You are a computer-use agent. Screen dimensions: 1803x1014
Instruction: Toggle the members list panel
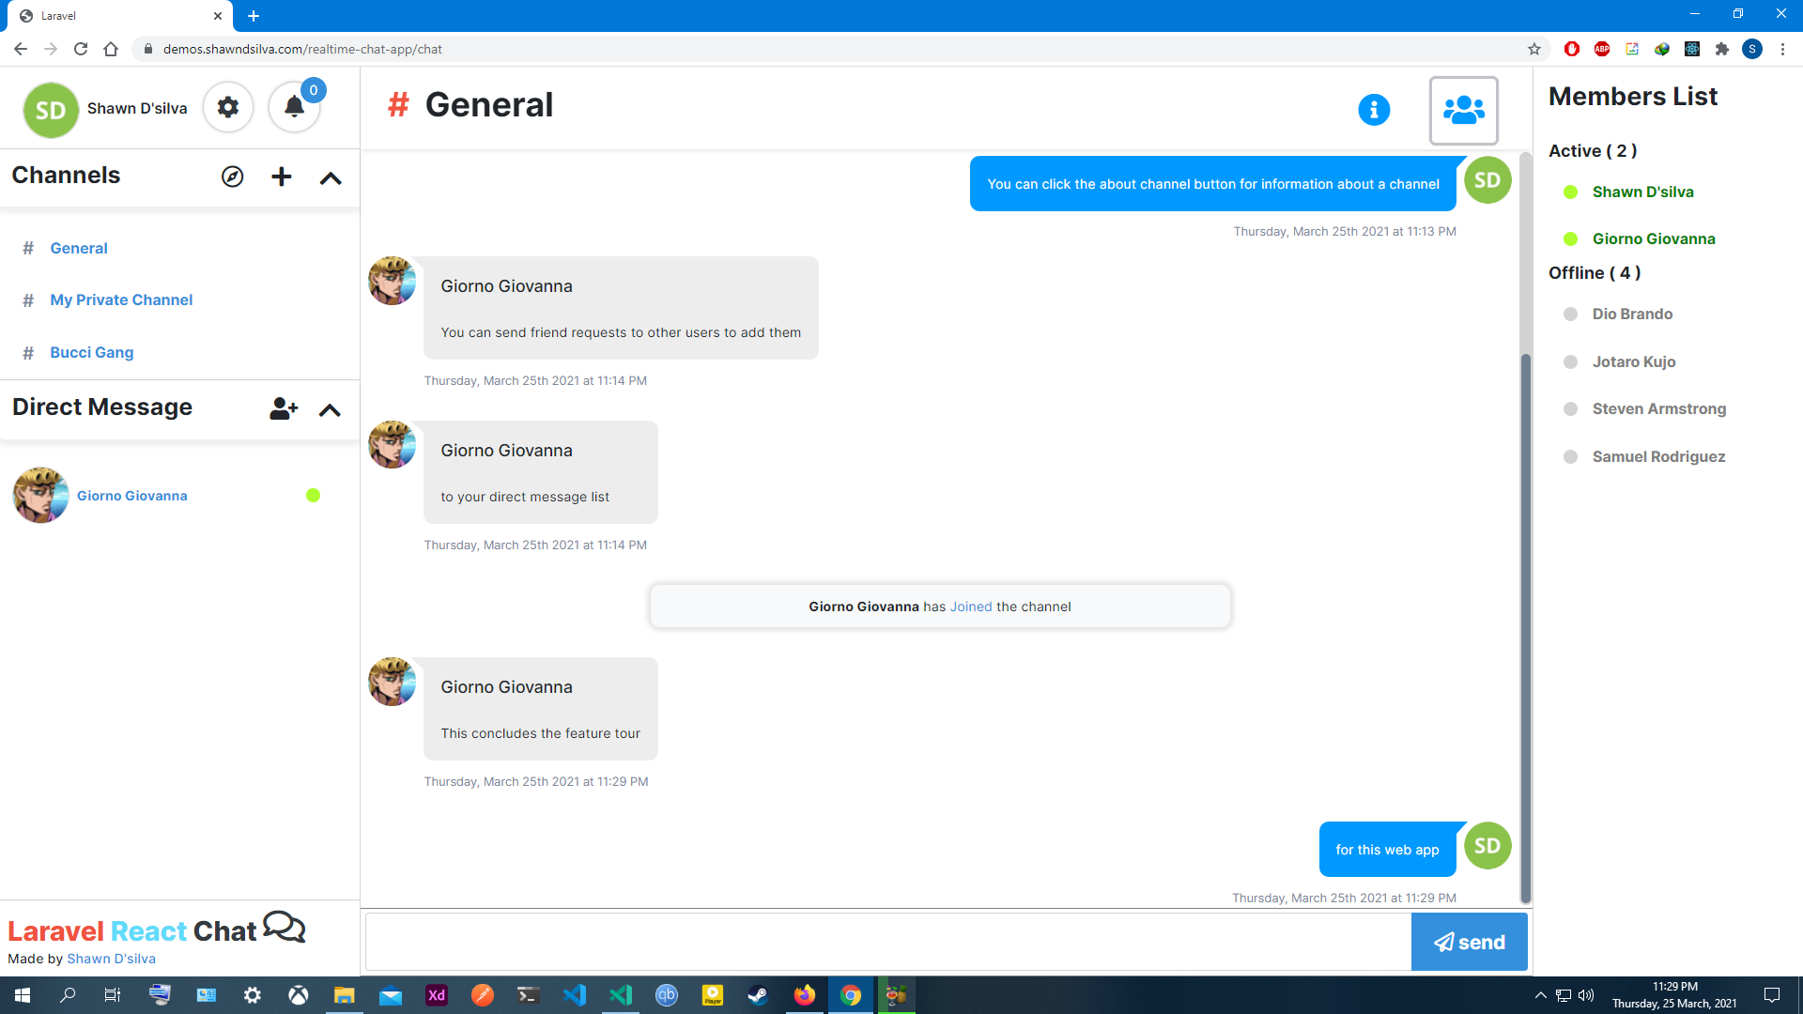point(1463,110)
